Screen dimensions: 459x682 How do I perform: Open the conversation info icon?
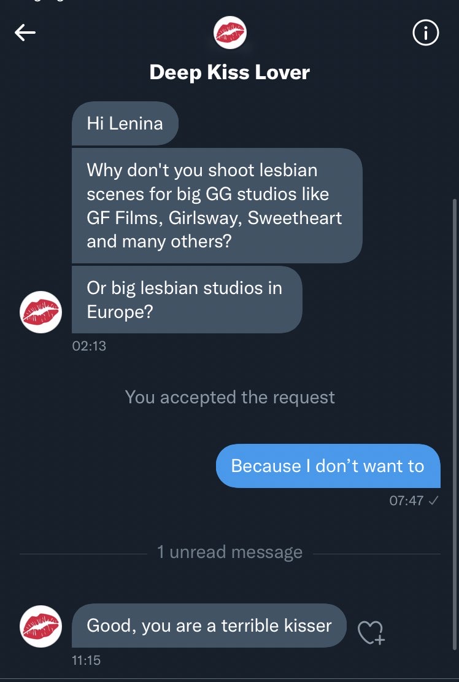425,33
